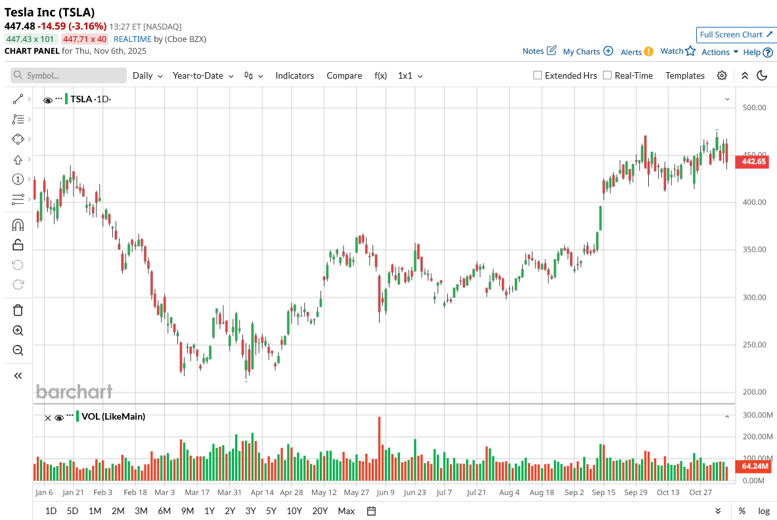This screenshot has width=777, height=520.
Task: Open Full Screen Chart
Action: click(736, 35)
